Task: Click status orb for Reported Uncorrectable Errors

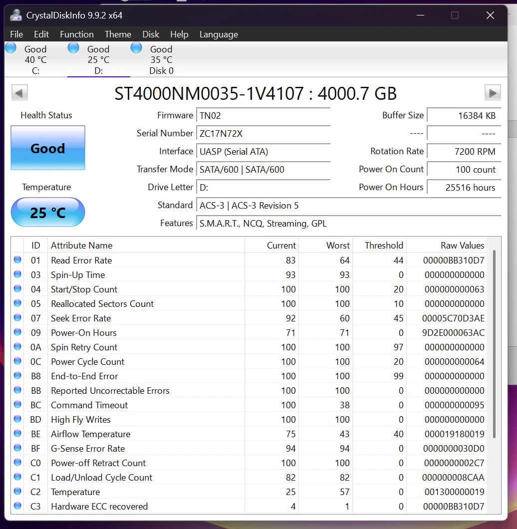Action: point(17,390)
